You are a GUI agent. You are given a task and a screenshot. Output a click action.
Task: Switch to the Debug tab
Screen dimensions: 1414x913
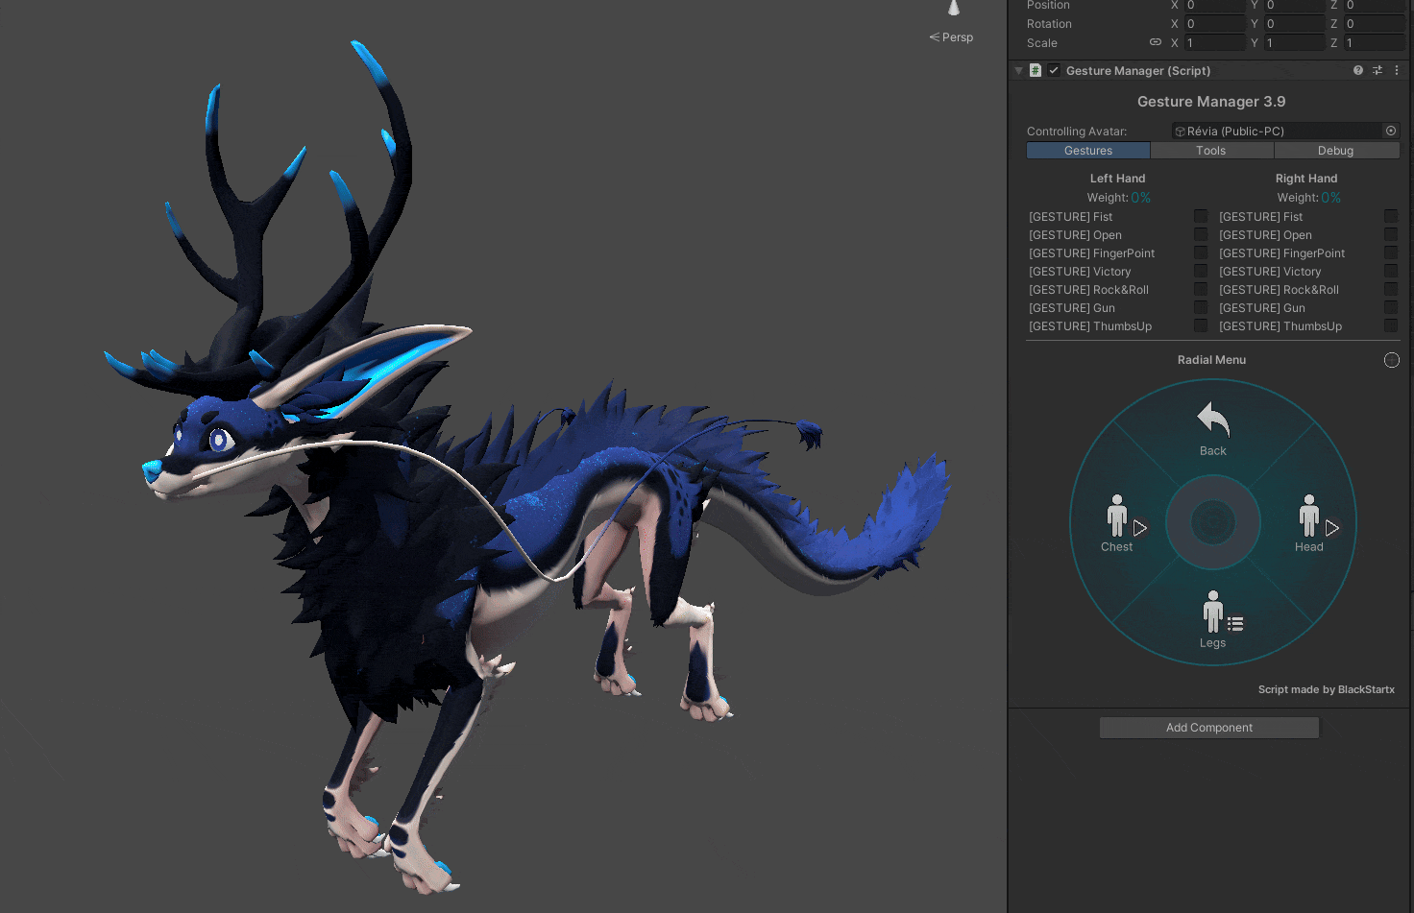[1335, 151]
